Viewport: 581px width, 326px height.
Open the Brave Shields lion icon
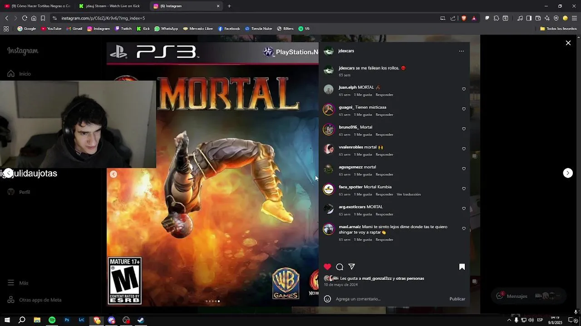click(463, 18)
